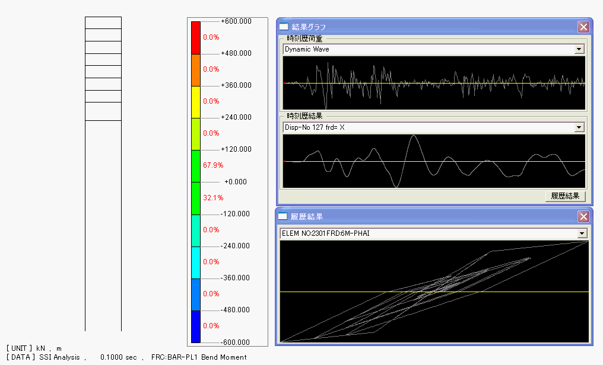Click the -600.000 legend label
Viewport: 603px width, 365px height.
(235, 342)
